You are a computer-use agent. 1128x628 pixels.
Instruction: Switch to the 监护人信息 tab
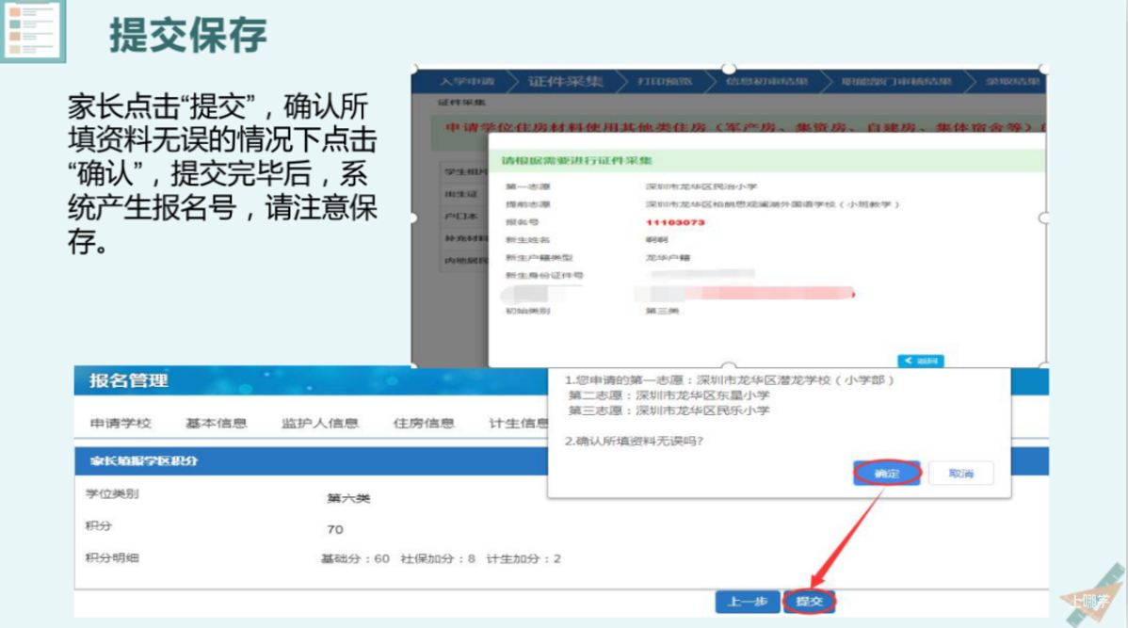click(x=319, y=423)
